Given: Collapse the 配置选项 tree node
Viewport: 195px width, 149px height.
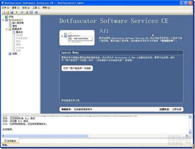Looking at the screenshot, I should pyautogui.click(x=6, y=29).
